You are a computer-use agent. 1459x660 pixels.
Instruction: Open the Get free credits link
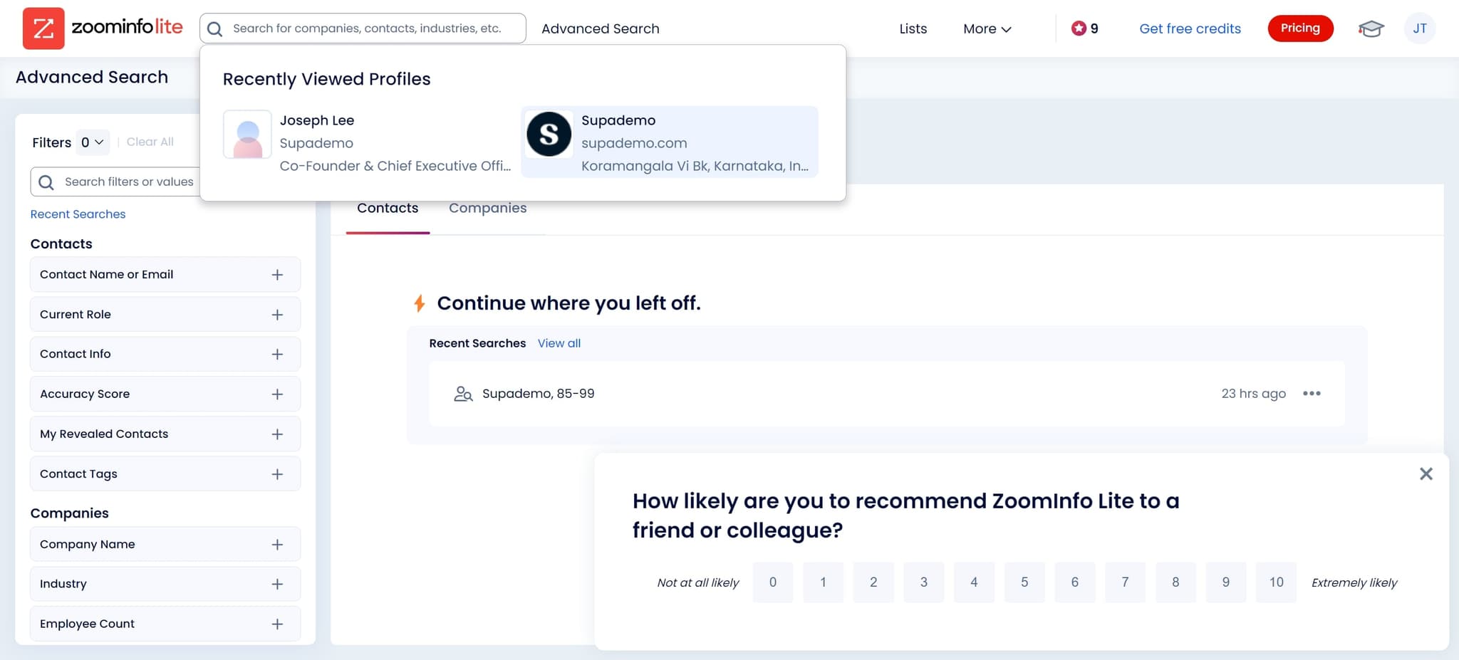pyautogui.click(x=1190, y=28)
